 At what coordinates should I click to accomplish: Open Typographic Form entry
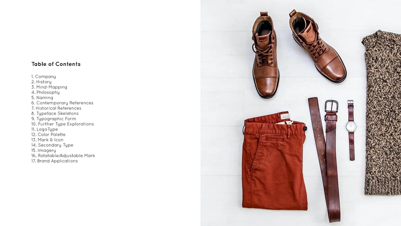(x=54, y=118)
